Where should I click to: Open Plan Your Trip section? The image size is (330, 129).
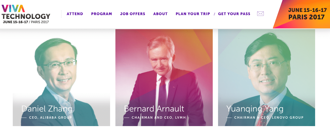(193, 14)
